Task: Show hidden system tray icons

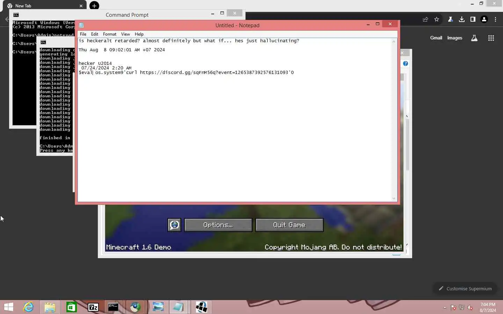Action: tap(445, 308)
